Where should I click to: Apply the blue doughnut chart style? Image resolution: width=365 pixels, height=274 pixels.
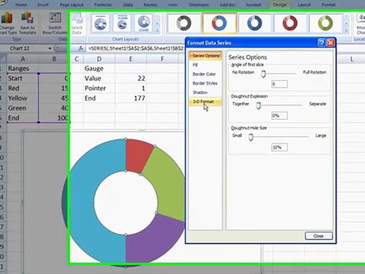(x=254, y=23)
